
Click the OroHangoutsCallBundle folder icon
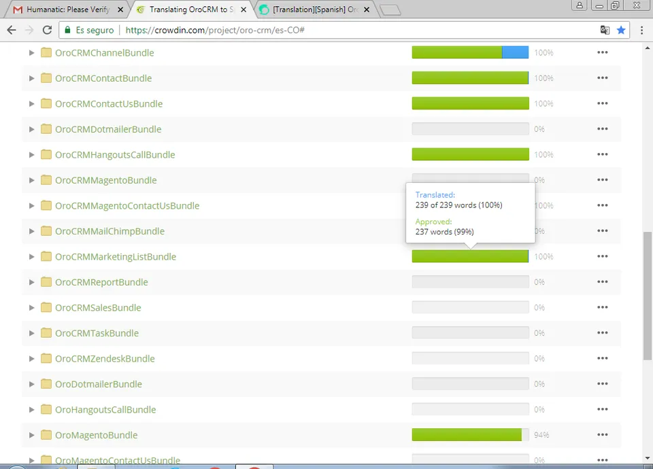point(46,409)
